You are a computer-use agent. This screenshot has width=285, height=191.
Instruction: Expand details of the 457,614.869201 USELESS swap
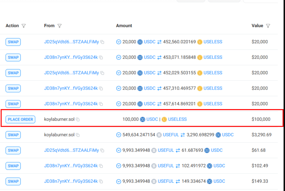tap(118, 104)
